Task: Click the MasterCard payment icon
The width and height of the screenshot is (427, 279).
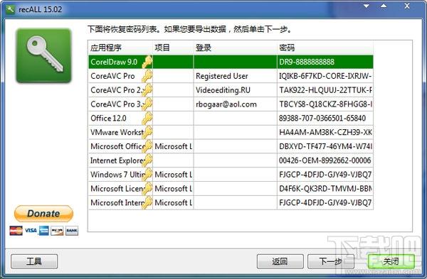Action: click(x=16, y=231)
